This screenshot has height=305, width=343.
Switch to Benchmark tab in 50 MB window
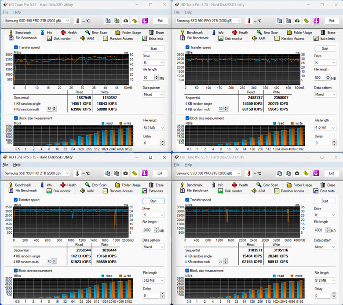[x=20, y=33]
